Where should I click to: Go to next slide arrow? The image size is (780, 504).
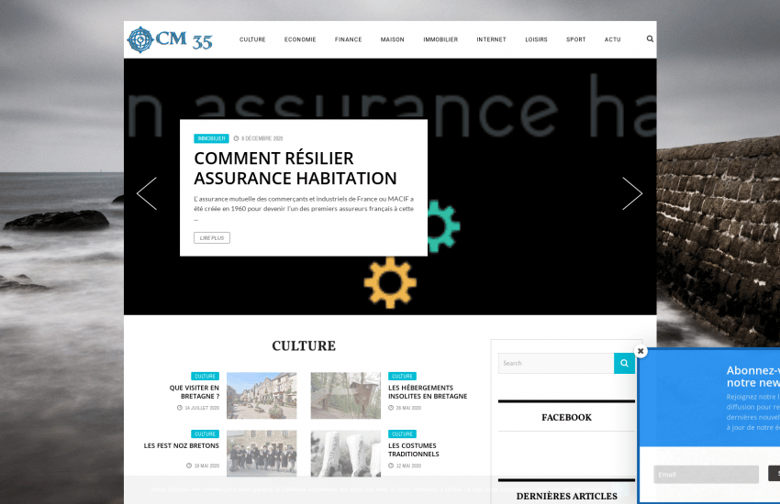point(632,193)
